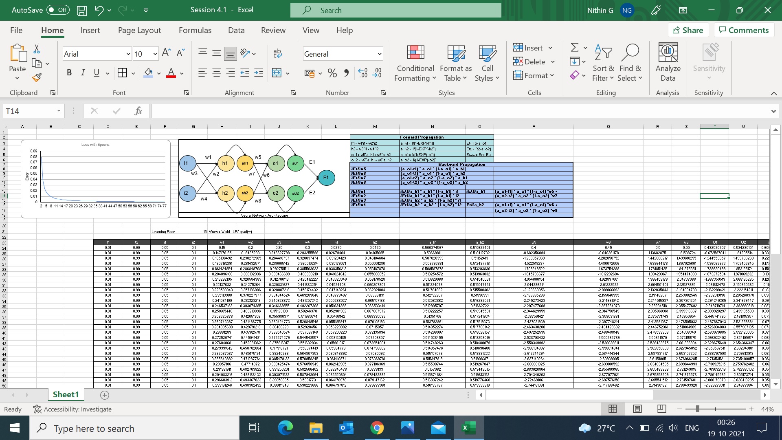Image resolution: width=782 pixels, height=440 pixels.
Task: Switch to the Formulas ribbon tab
Action: [x=195, y=30]
